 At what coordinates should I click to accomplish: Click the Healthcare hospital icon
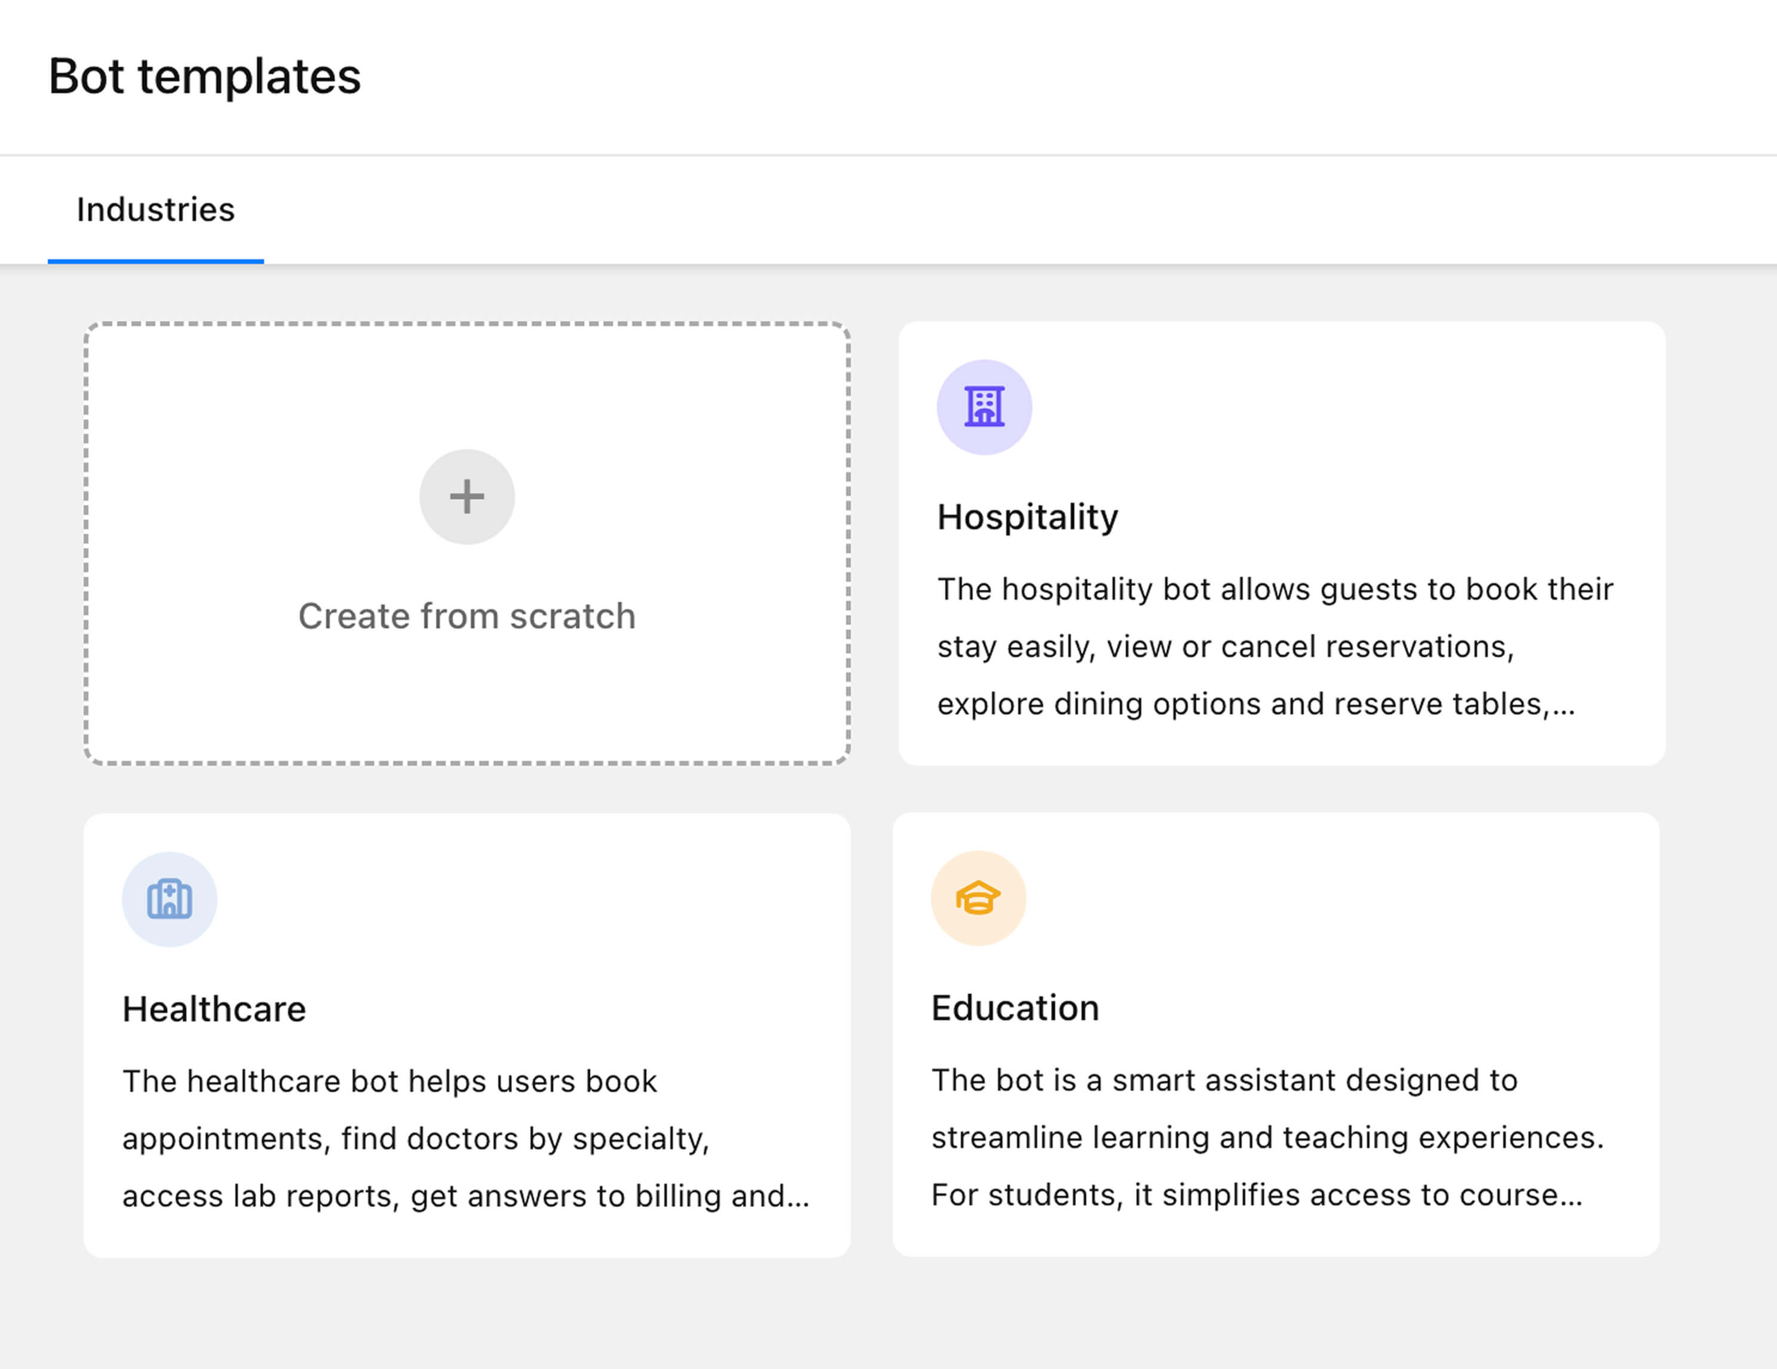[169, 899]
